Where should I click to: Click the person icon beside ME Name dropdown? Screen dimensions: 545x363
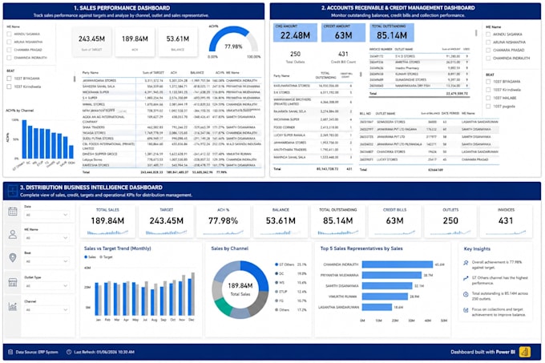pos(13,235)
